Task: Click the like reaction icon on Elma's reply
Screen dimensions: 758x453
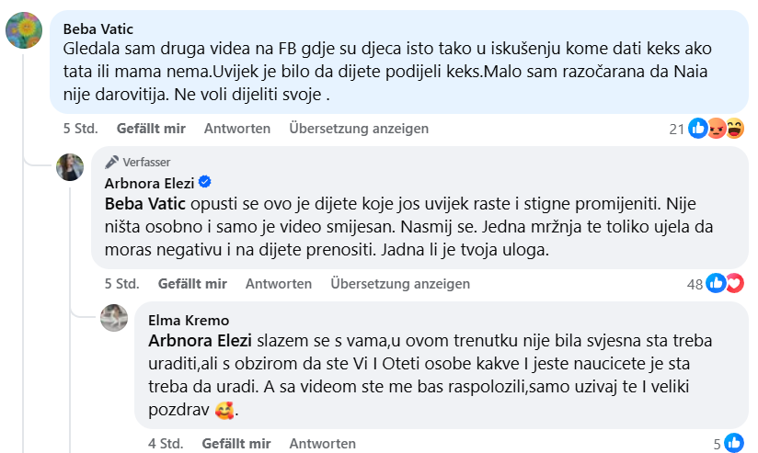Action: point(733,443)
